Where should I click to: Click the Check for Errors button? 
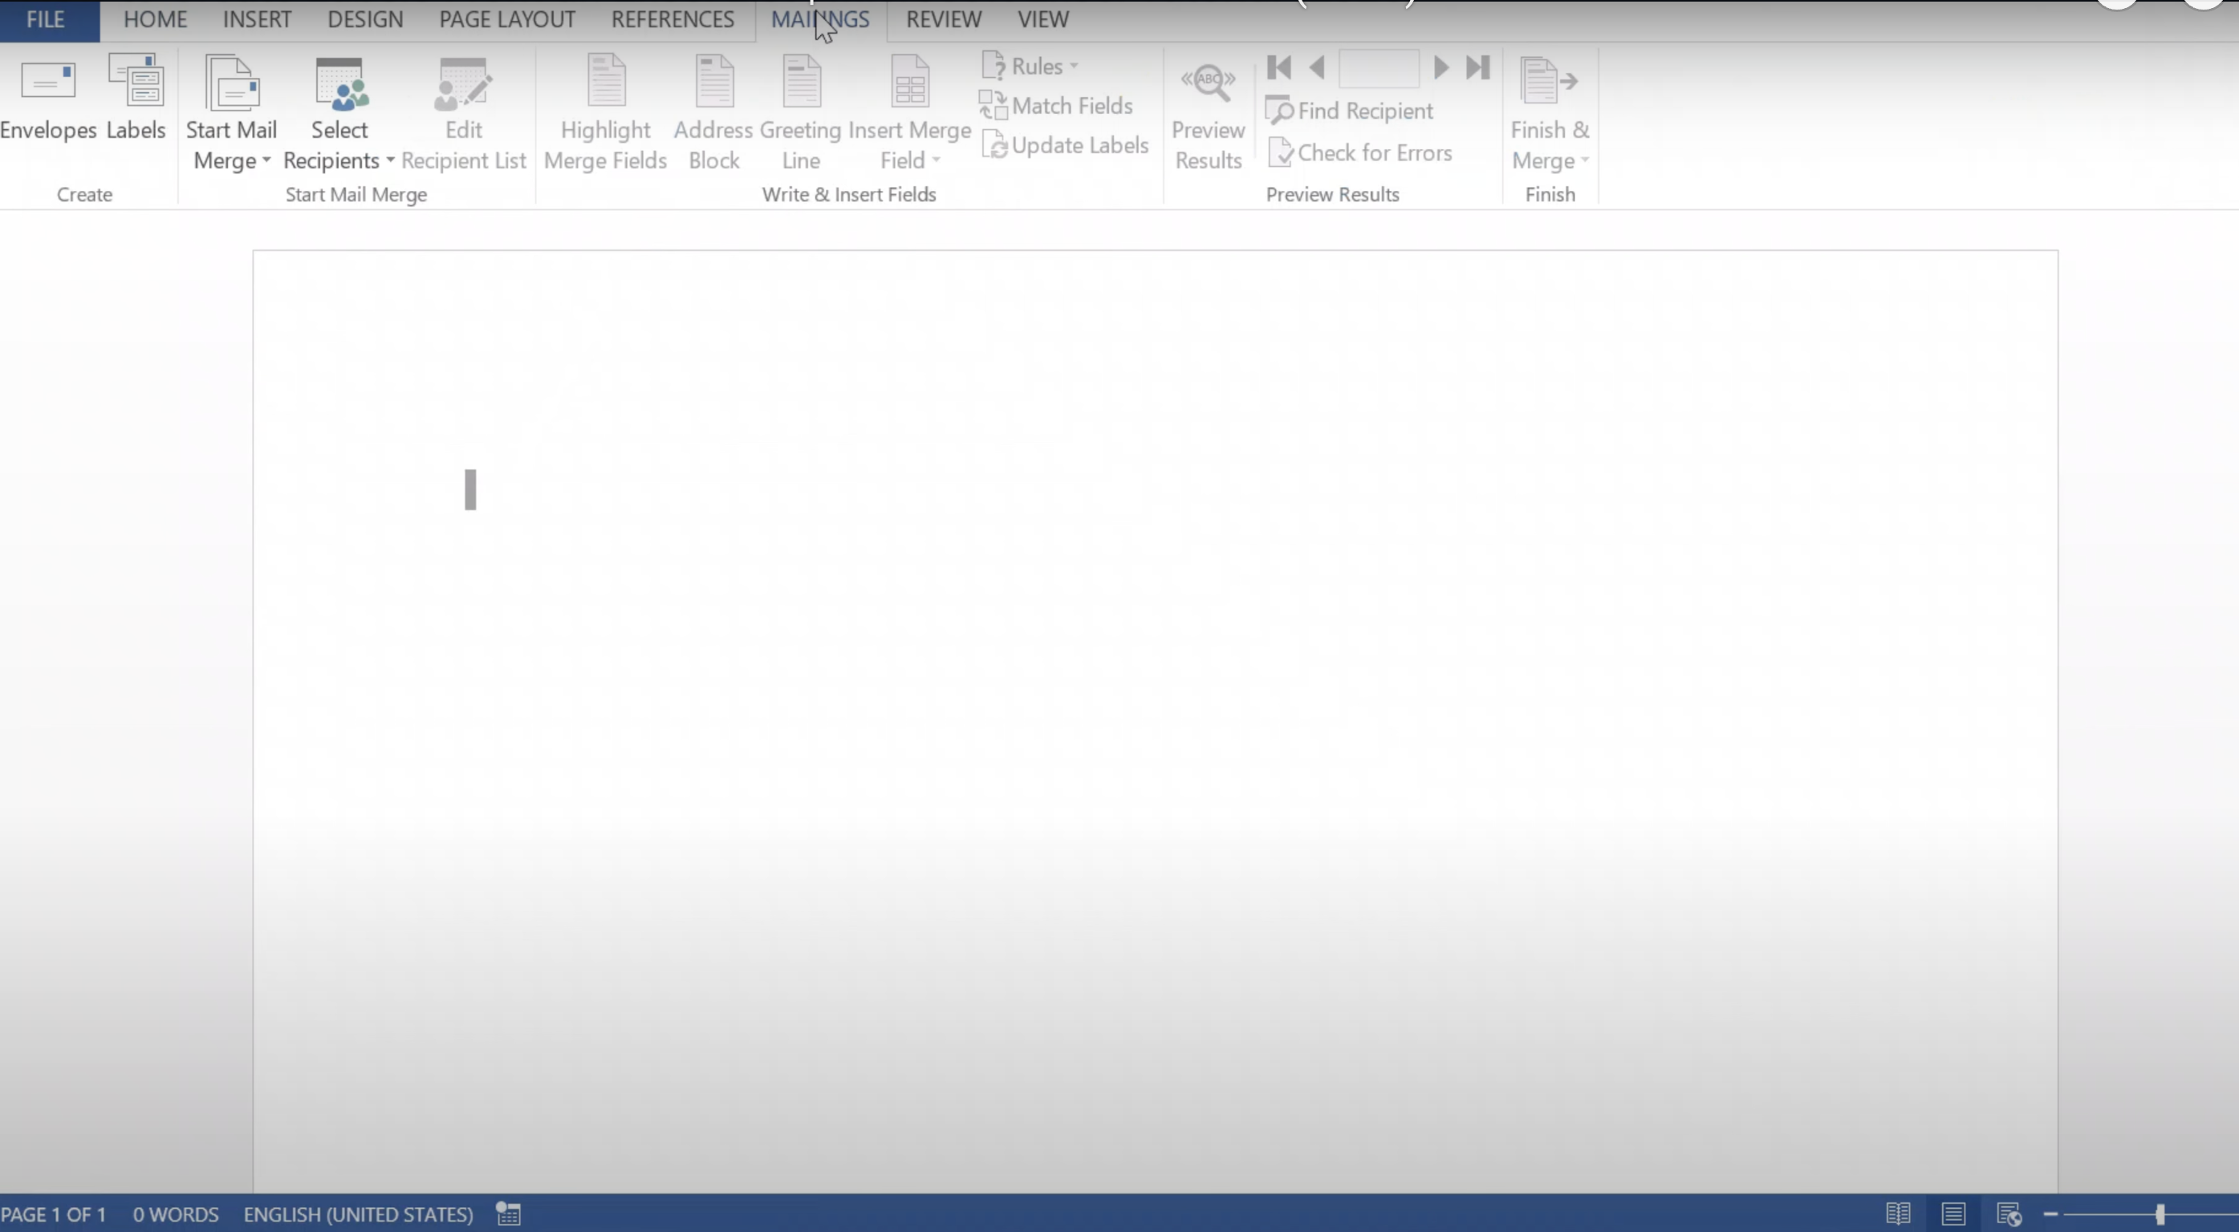1361,153
